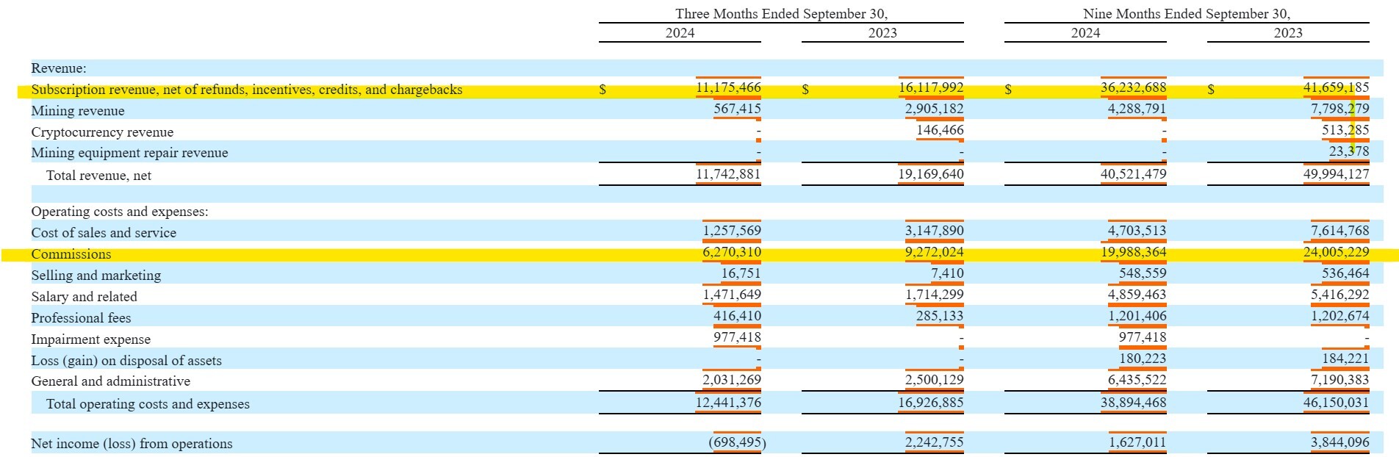Select the Cryptocurrency revenue row label
Viewport: 1399px width, 457px height.
(102, 132)
